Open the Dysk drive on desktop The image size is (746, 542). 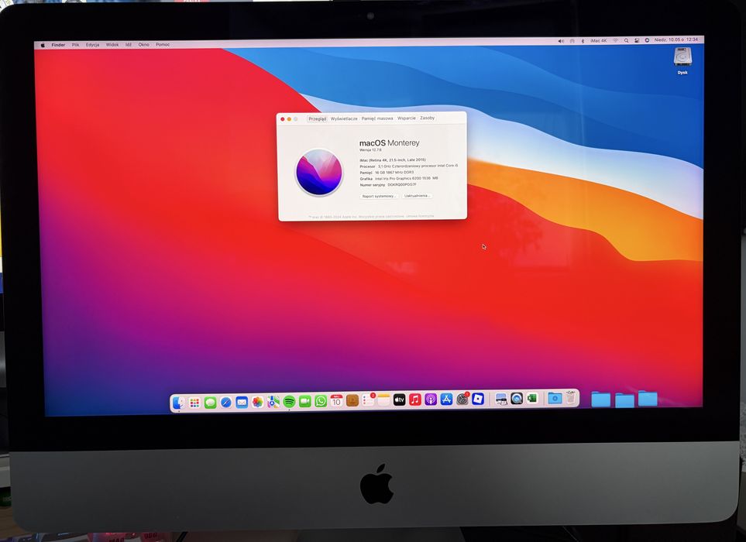[x=682, y=61]
